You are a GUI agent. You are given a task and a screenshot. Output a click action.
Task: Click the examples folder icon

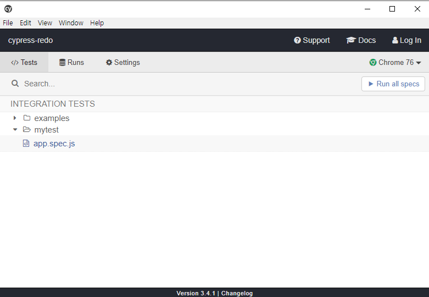click(x=27, y=118)
